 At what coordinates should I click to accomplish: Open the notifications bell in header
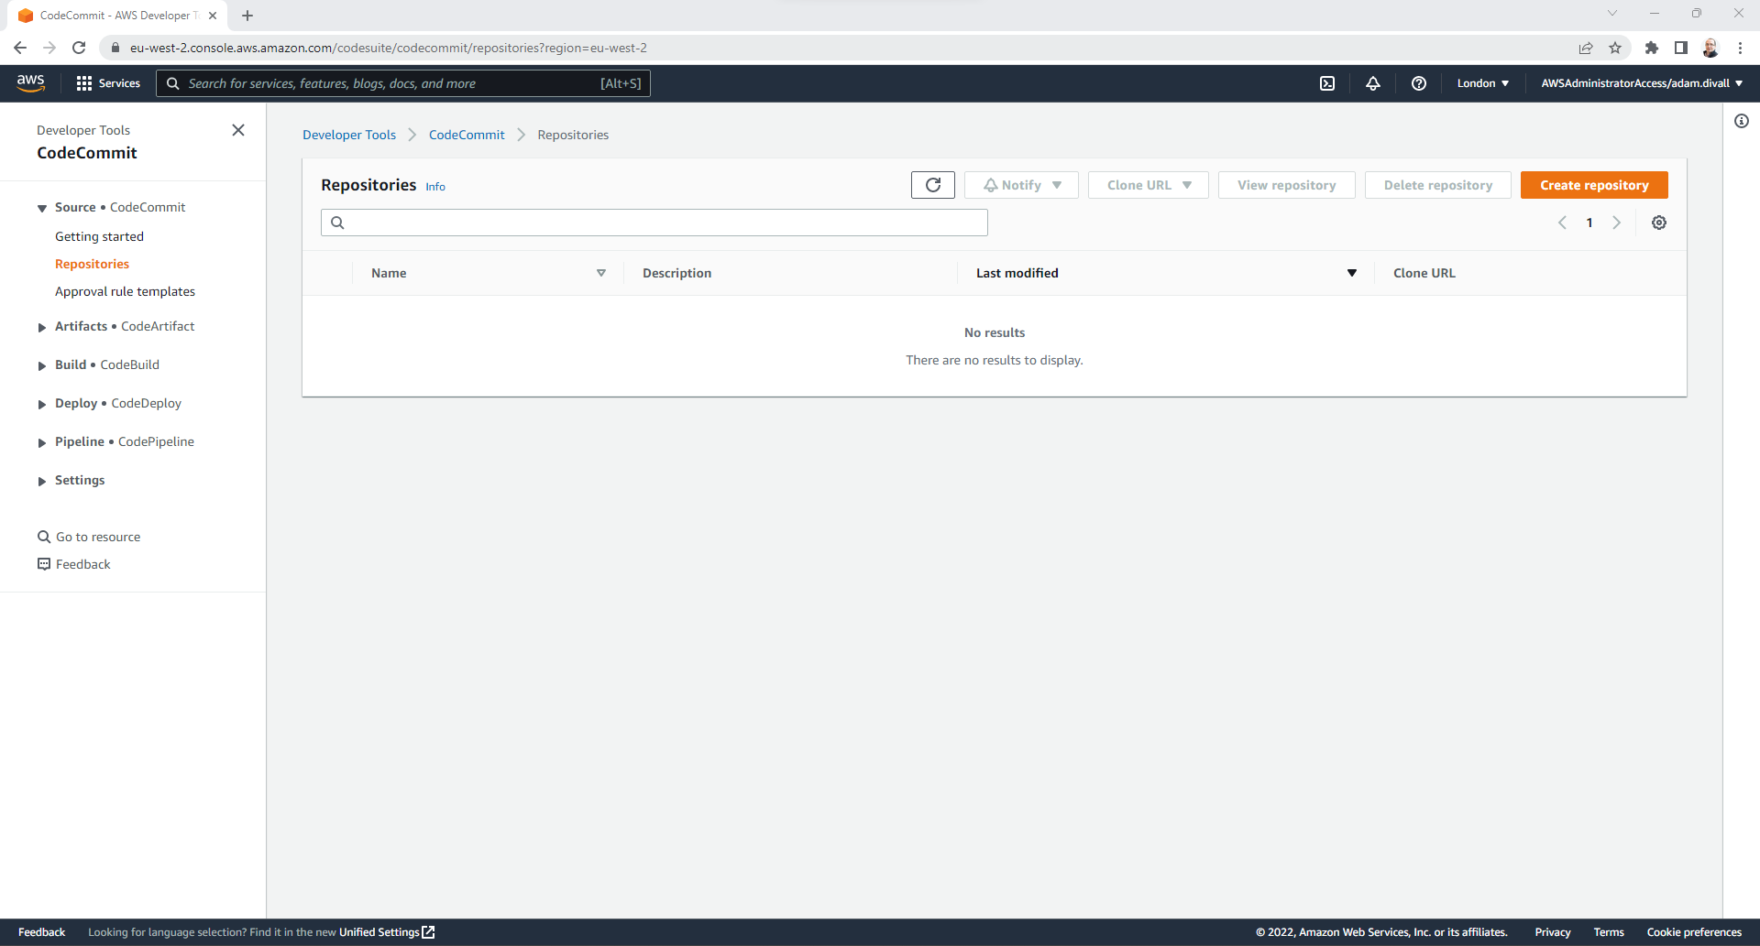click(1373, 83)
